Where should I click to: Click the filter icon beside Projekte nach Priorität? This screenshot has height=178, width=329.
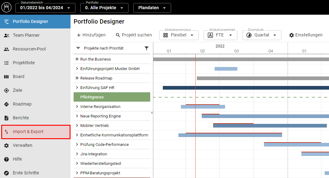click(x=147, y=48)
